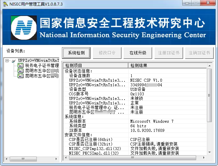This screenshot has height=166, width=218.
Task: Click the NISEC logo in the banner
Action: tap(24, 28)
